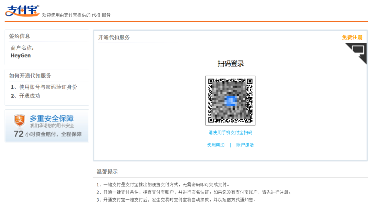The height and width of the screenshot is (212, 381).
Task: Click the 请使用手机支付宝扫码 prompt text
Action: (230, 133)
